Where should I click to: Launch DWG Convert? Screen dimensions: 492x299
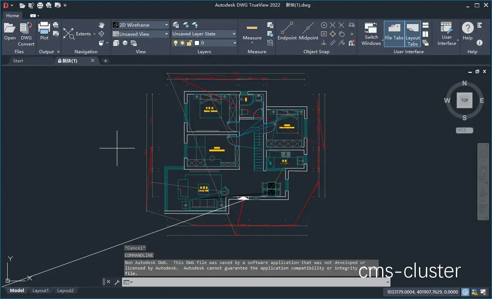tap(26, 34)
